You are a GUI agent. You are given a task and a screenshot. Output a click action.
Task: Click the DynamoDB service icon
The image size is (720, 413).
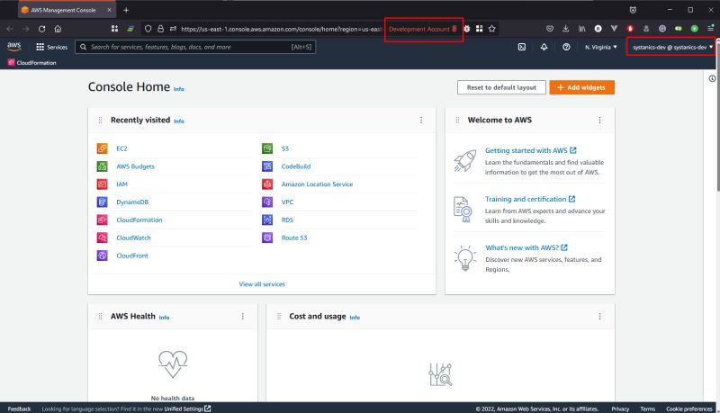click(x=102, y=202)
